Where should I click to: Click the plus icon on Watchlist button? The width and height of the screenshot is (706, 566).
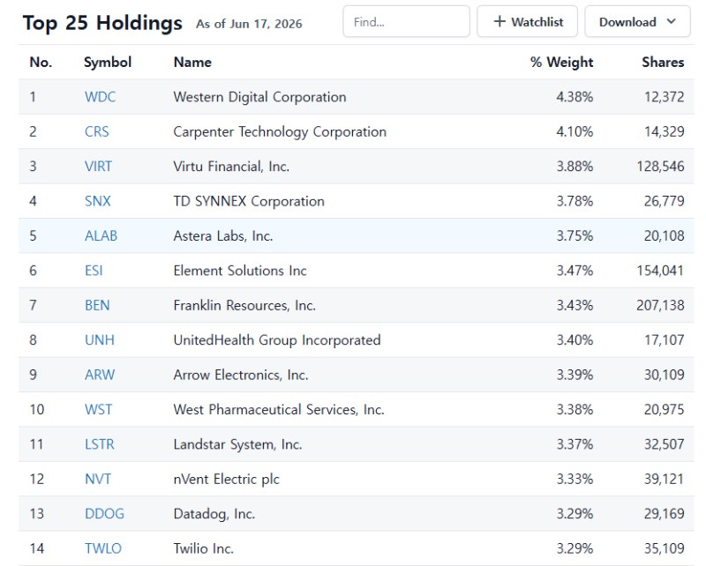click(499, 21)
